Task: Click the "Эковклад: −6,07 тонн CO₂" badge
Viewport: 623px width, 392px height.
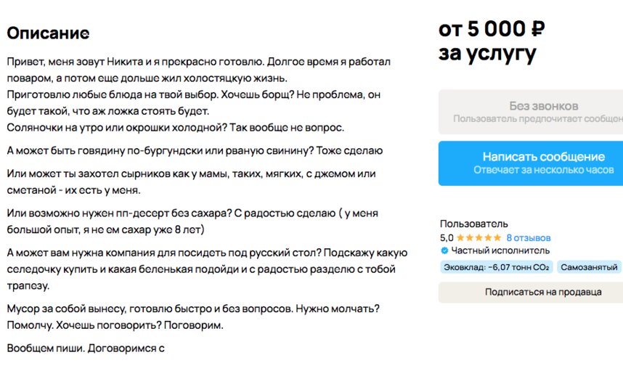Action: click(x=496, y=267)
